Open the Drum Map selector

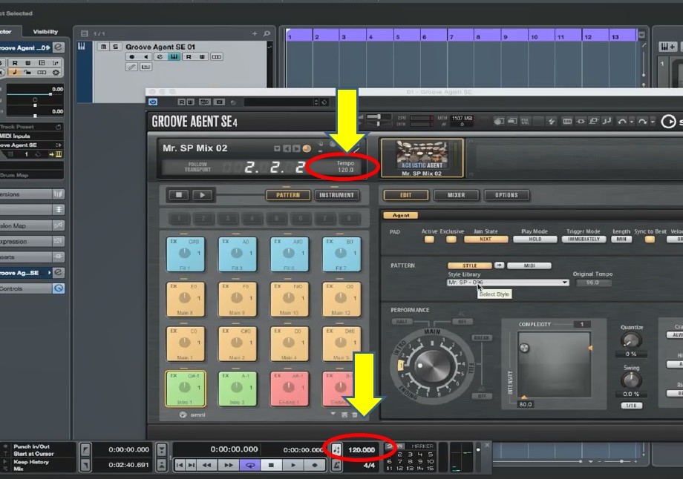coord(31,175)
